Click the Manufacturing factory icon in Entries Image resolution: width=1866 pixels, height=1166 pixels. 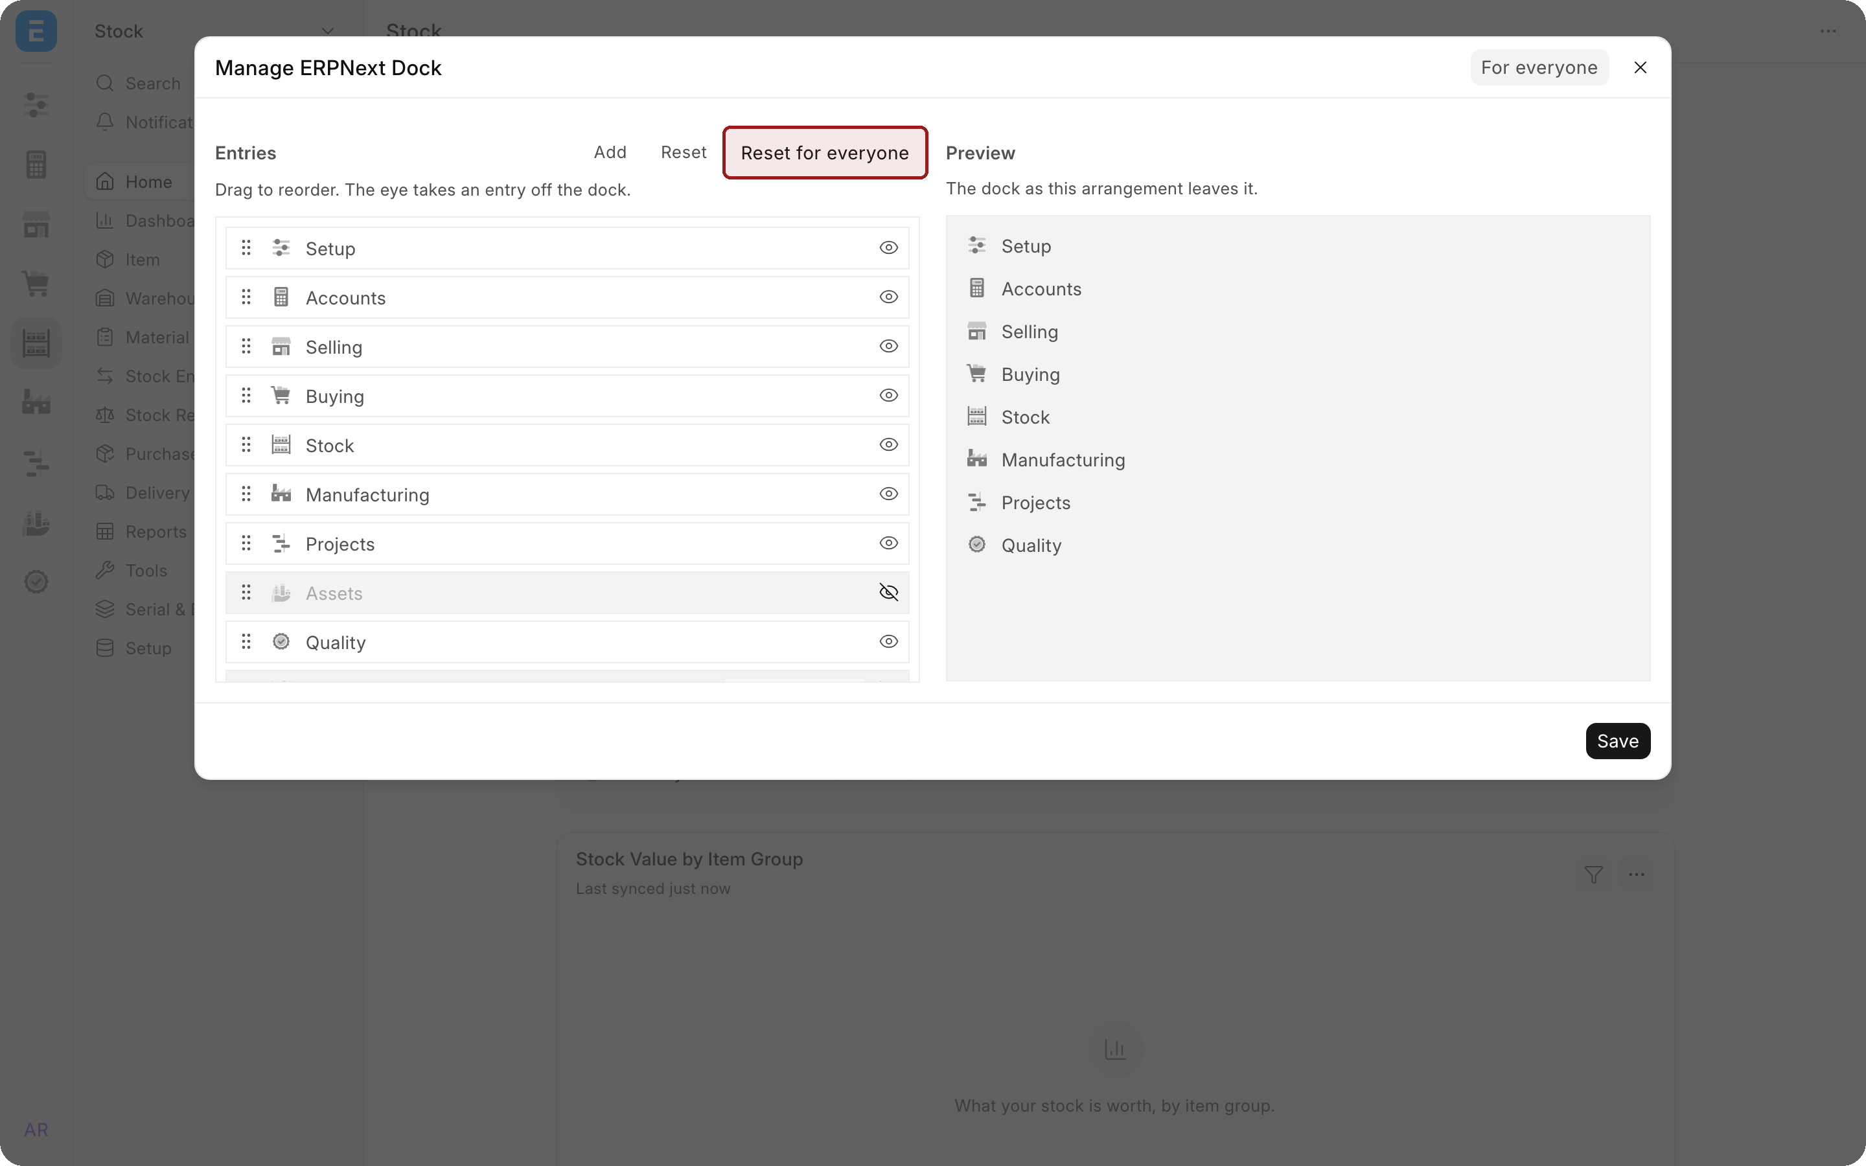pos(281,494)
